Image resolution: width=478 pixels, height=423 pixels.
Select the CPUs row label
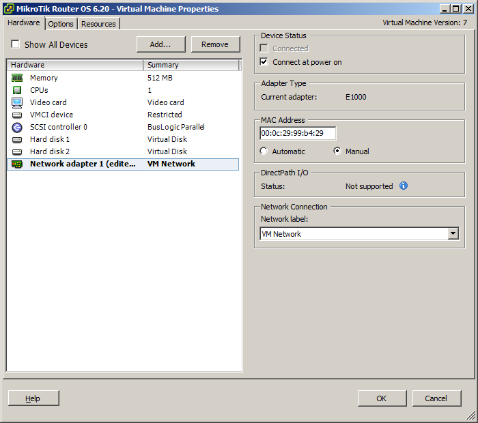39,90
